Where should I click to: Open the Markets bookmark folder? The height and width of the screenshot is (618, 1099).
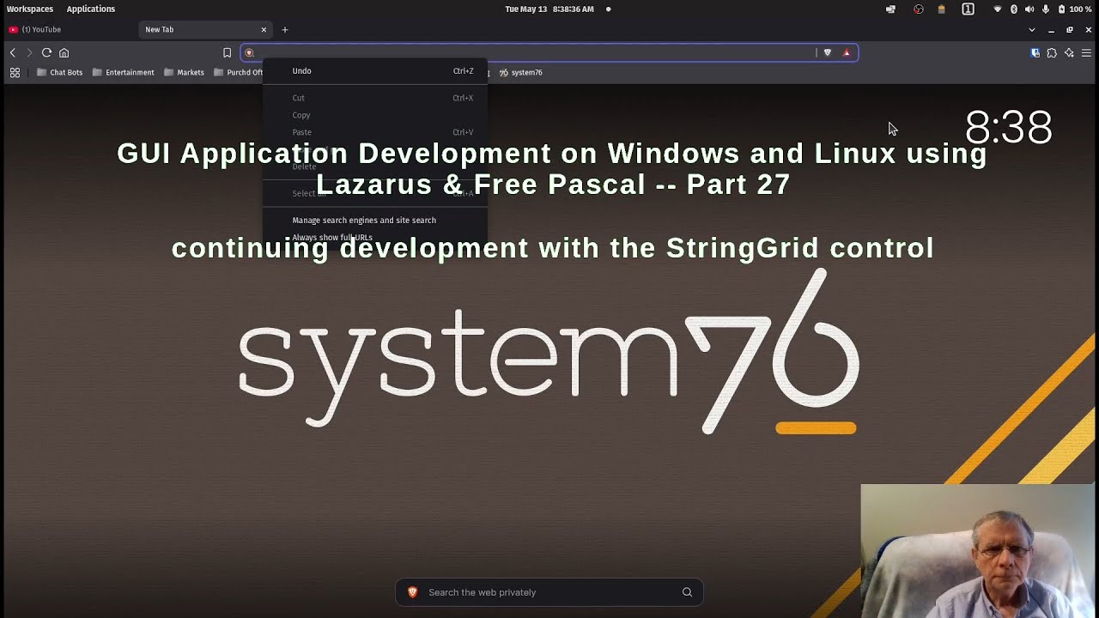pos(185,72)
